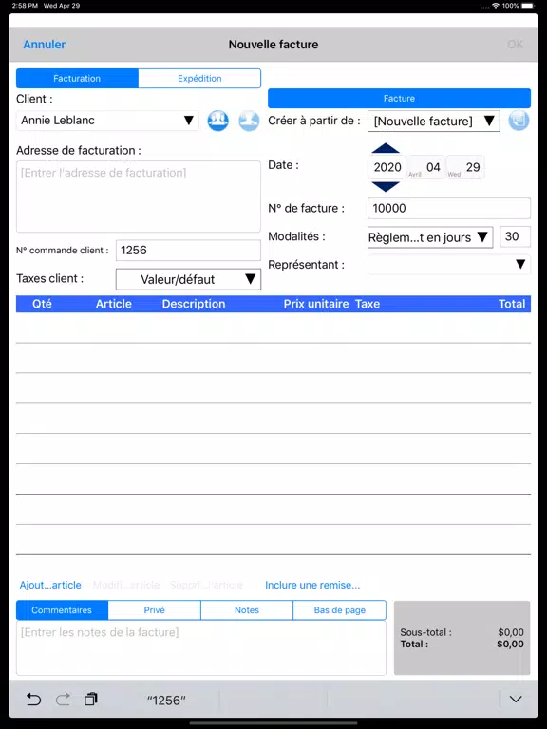Tap the OK button
This screenshot has width=547, height=729.
[516, 45]
